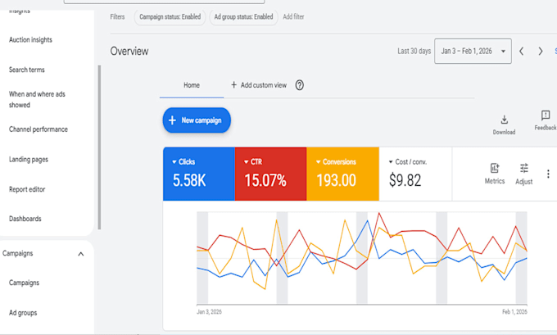Select the Home tab

tap(192, 85)
